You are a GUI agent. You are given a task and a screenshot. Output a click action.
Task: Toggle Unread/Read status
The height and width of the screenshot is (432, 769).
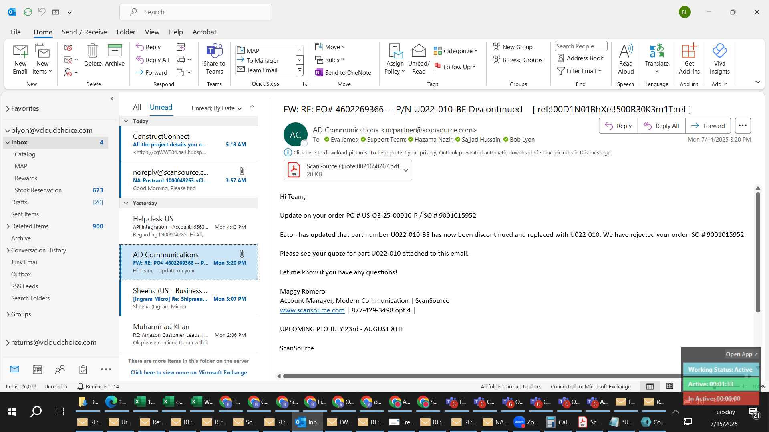pyautogui.click(x=419, y=59)
